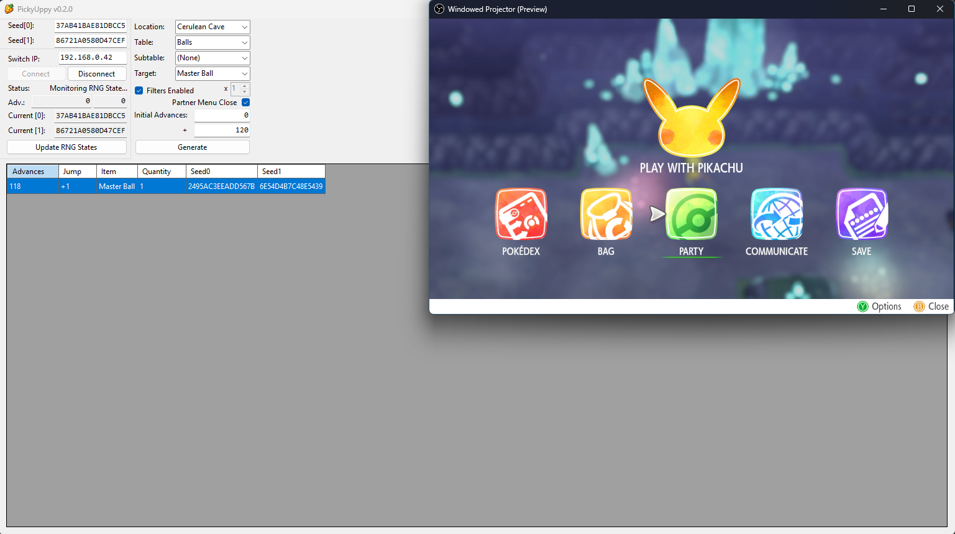Click the PickyUppy app icon in title bar
955x534 pixels.
[x=9, y=9]
